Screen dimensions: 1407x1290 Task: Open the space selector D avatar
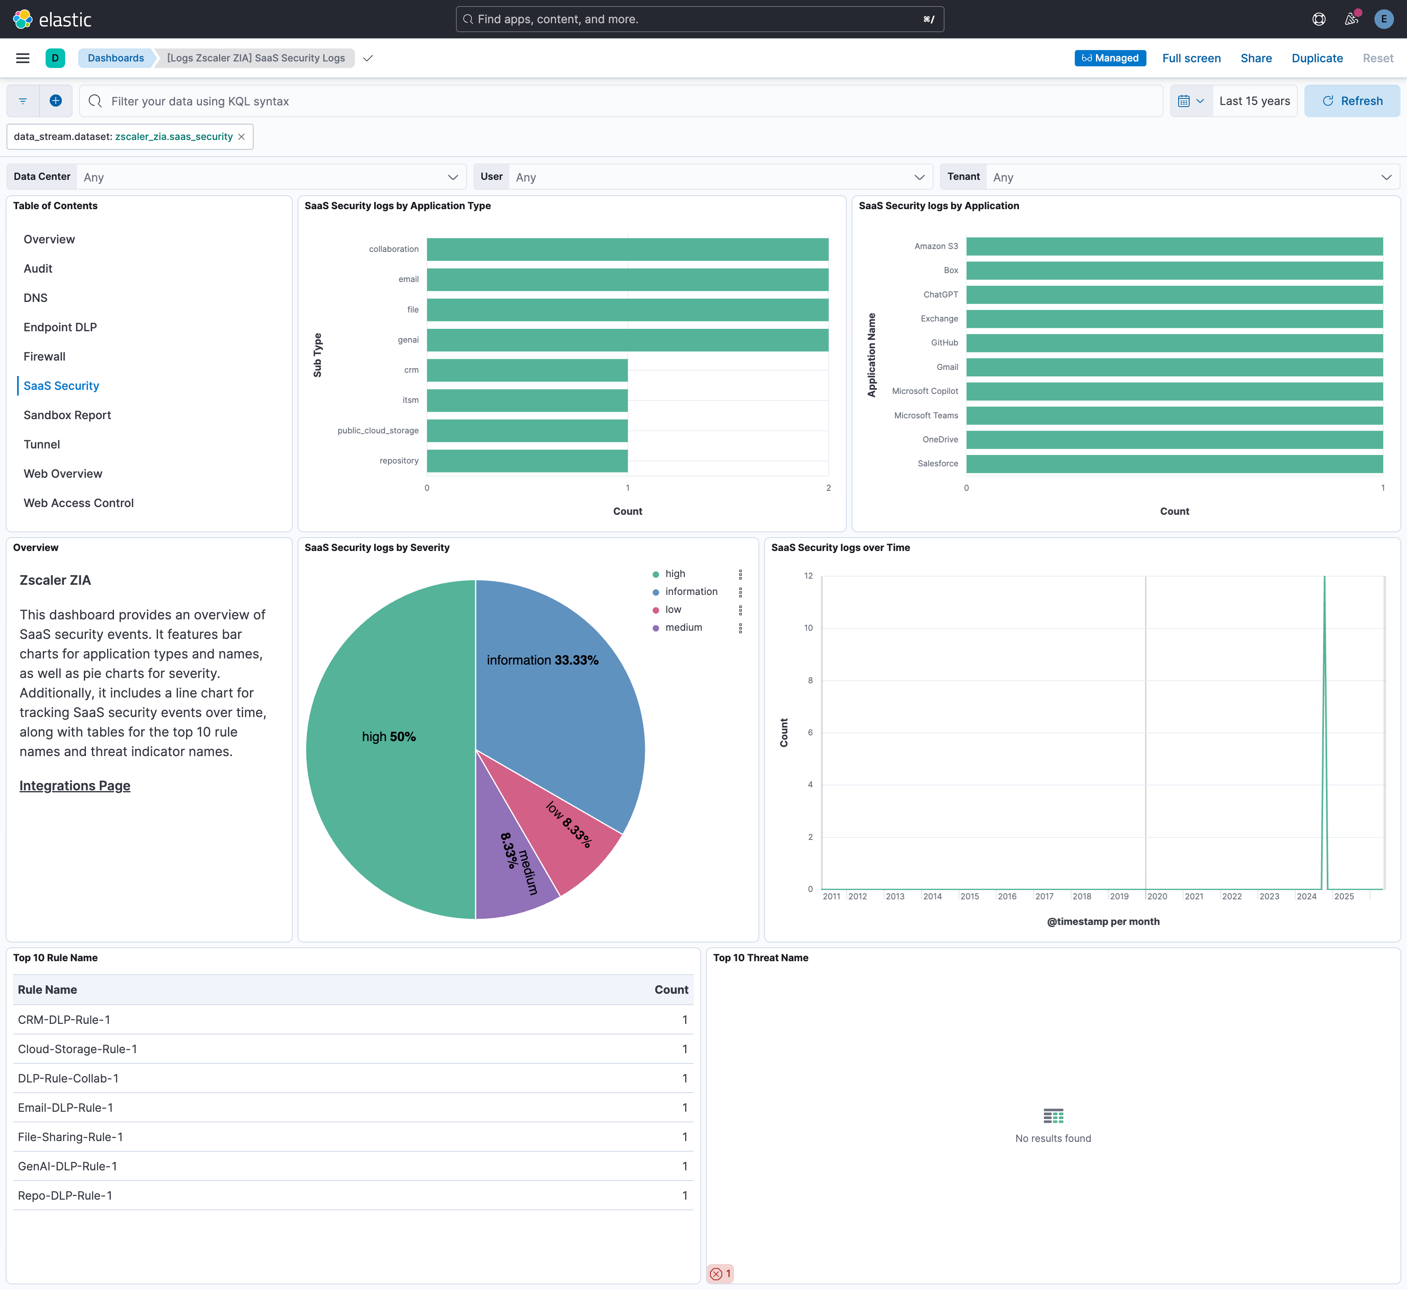click(x=55, y=58)
